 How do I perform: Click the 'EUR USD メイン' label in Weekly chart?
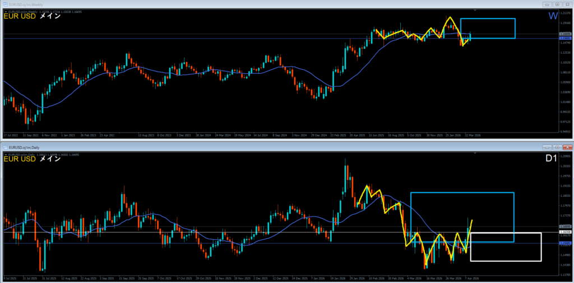[x=32, y=16]
